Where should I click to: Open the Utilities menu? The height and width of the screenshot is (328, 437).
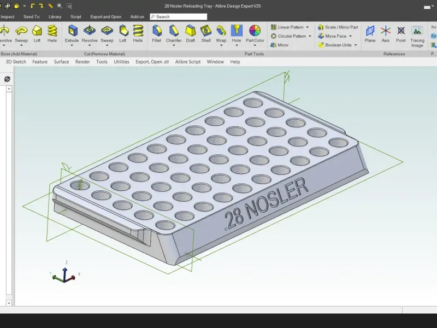pyautogui.click(x=121, y=62)
